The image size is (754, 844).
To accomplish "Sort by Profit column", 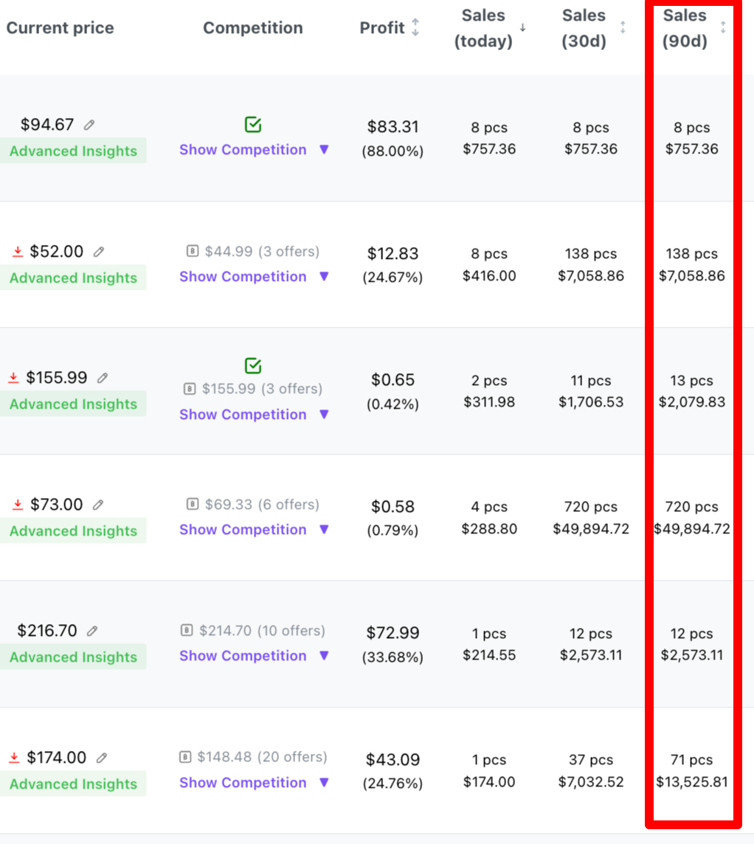I will click(415, 27).
